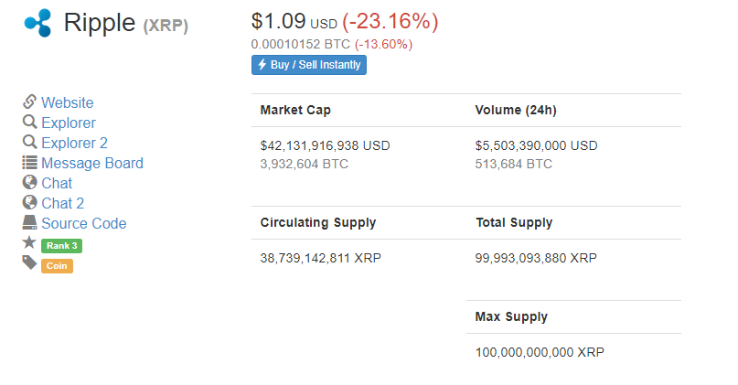Open the Website link
Image resolution: width=738 pixels, height=385 pixels.
click(x=68, y=102)
